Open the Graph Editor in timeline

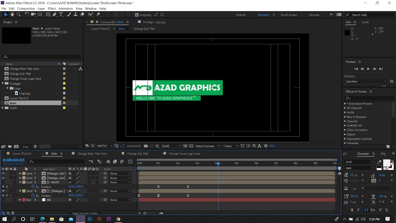point(130,161)
